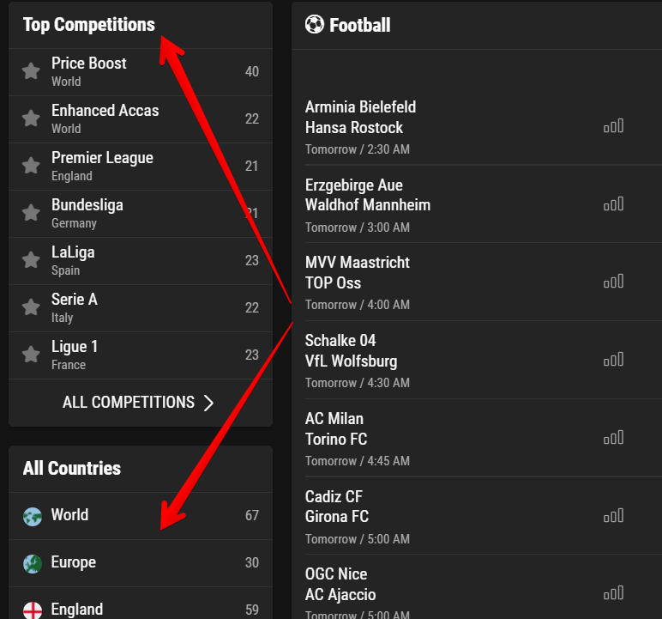662x619 pixels.
Task: Select Europe in All Countries list
Action: [141, 563]
